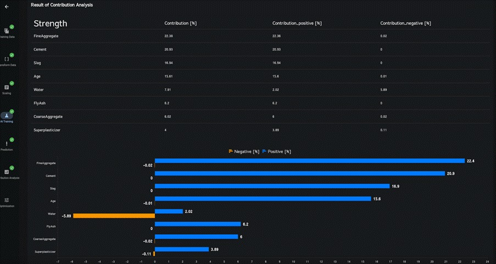Toggle the Positive [%] legend series

click(277, 151)
